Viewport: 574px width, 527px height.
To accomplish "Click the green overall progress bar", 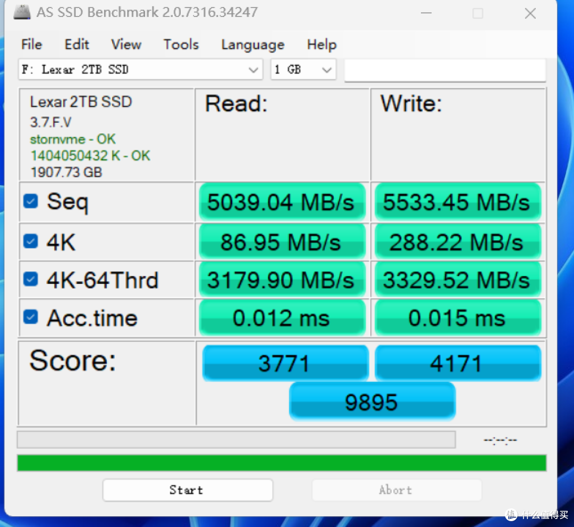I will click(282, 463).
